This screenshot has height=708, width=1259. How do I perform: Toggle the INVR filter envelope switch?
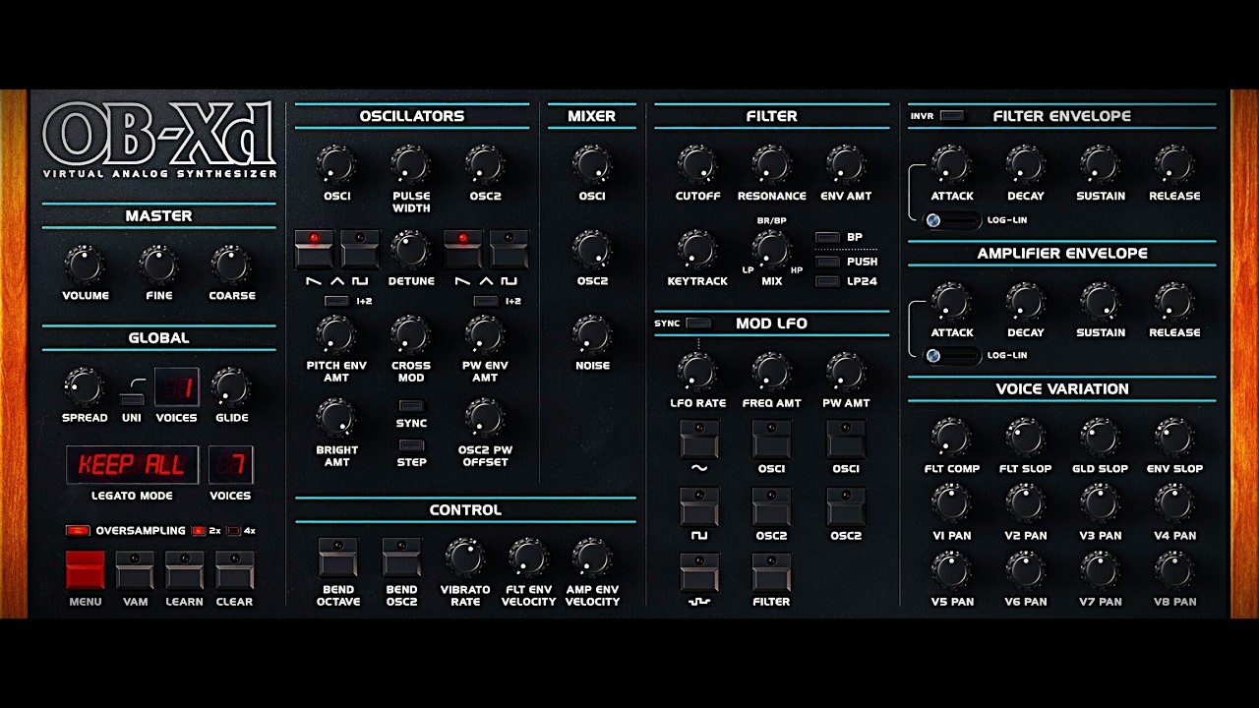coord(952,115)
